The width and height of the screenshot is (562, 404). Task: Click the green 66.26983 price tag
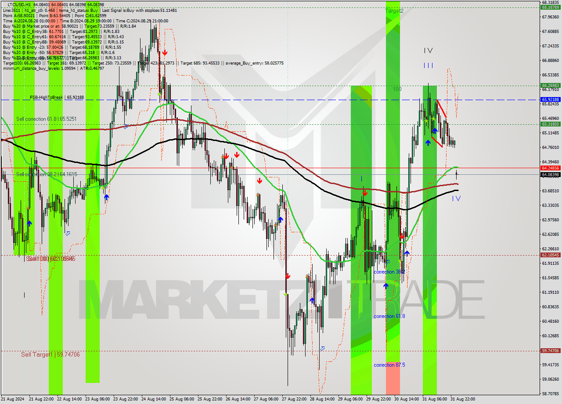[550, 86]
